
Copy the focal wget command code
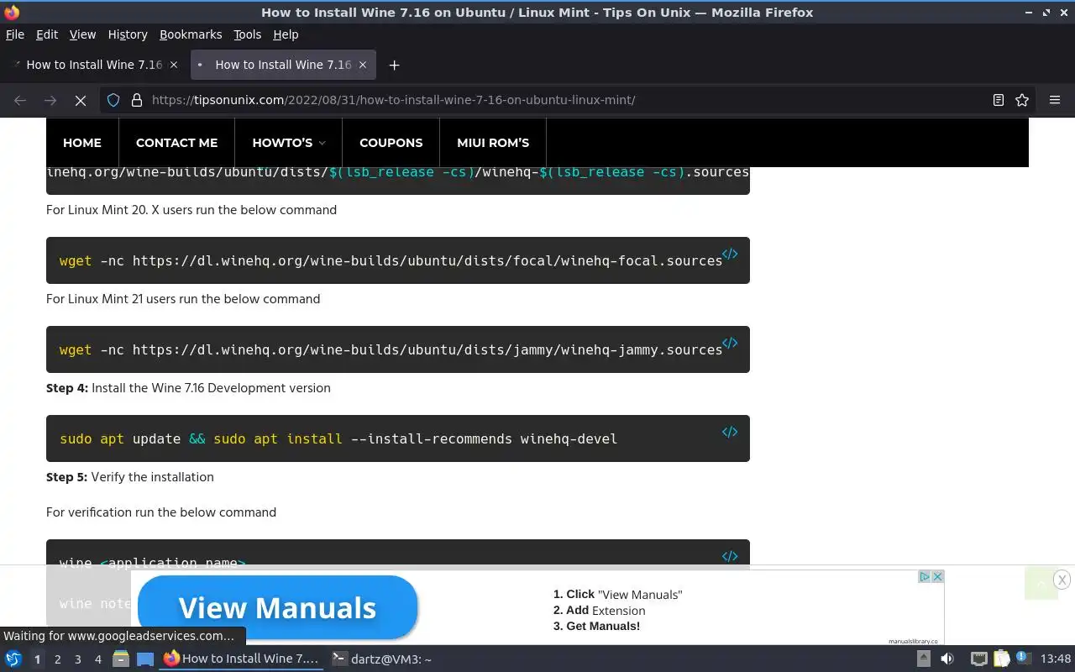tap(730, 254)
